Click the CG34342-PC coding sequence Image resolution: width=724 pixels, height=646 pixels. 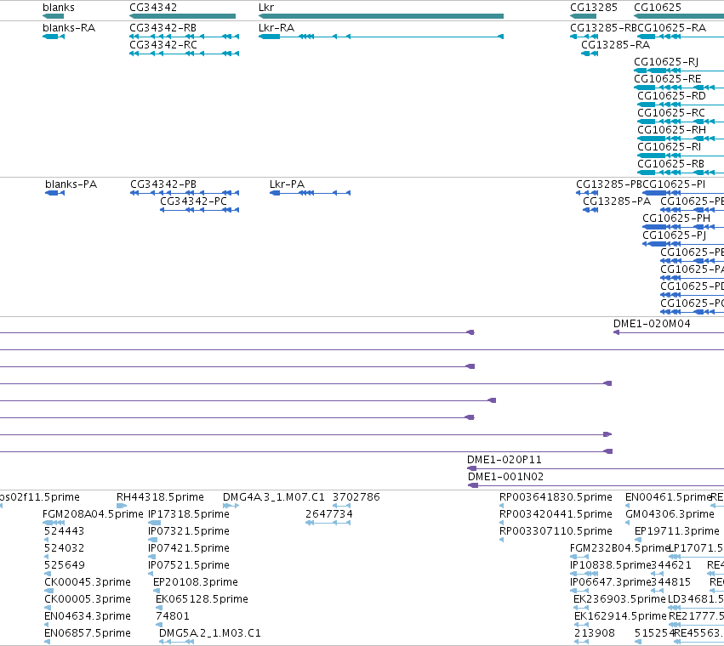pos(199,210)
